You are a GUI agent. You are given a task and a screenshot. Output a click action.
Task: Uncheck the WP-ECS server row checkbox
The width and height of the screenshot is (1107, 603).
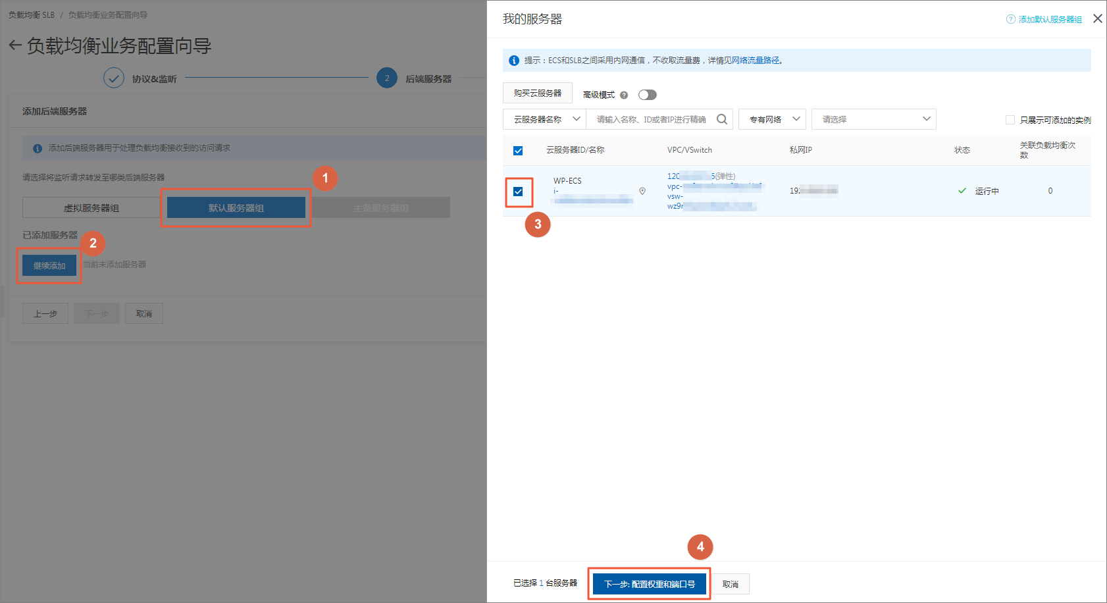pyautogui.click(x=518, y=192)
